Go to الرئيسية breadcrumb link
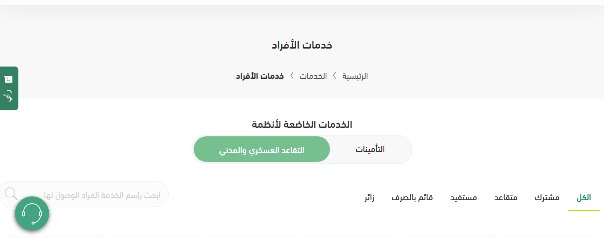 355,76
